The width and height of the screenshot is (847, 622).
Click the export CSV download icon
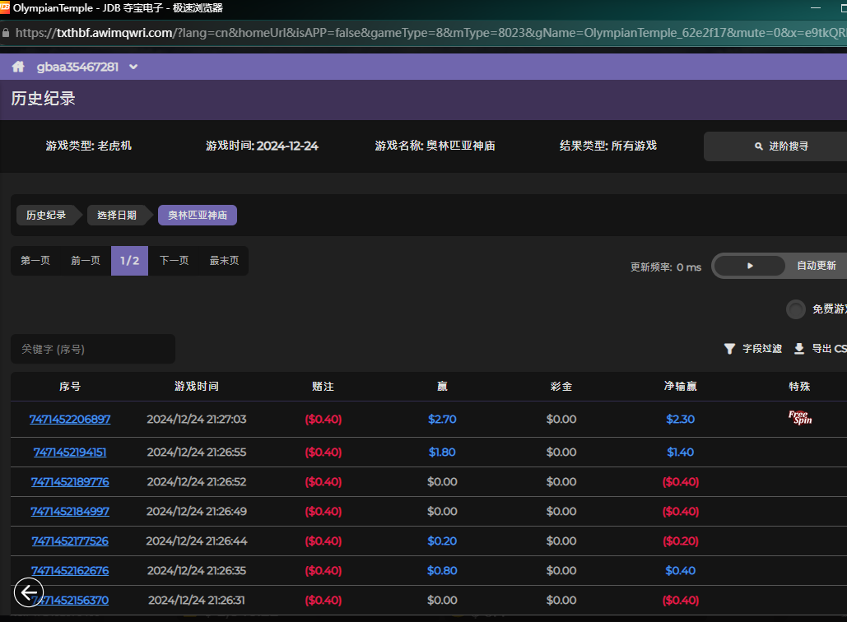pyautogui.click(x=798, y=349)
